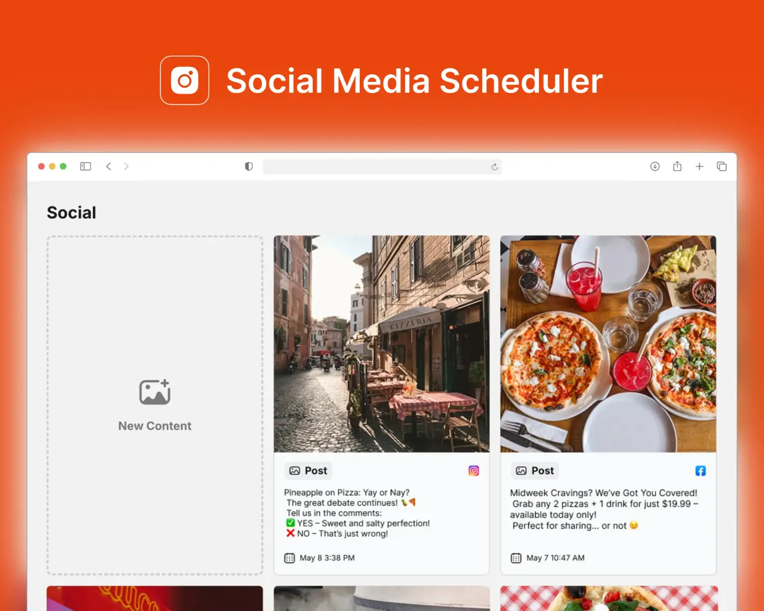Open a new tab with the plus icon
The height and width of the screenshot is (611, 764).
pos(699,166)
